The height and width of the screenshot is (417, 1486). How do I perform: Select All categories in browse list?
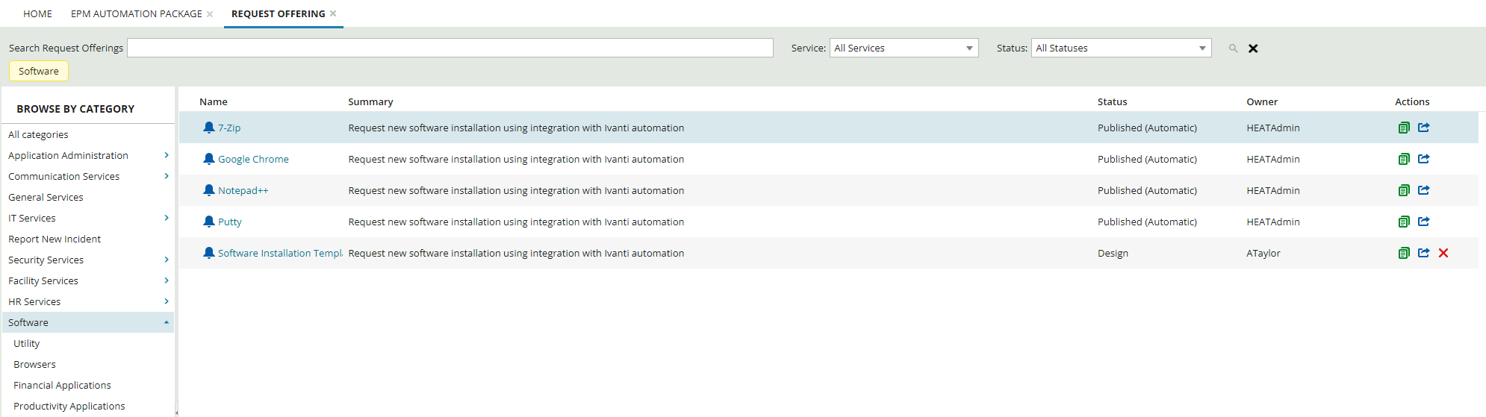tap(38, 134)
